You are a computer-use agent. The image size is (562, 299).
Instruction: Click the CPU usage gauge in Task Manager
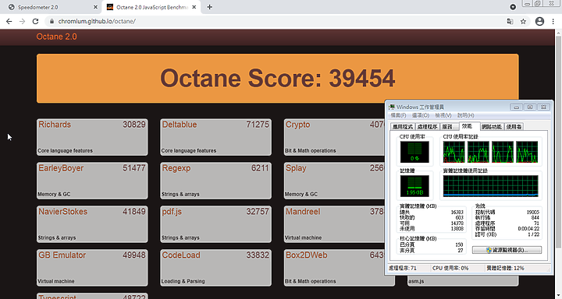(x=414, y=152)
